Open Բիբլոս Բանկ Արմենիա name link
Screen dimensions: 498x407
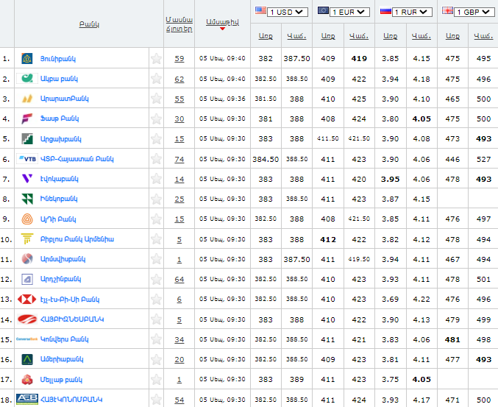77,239
